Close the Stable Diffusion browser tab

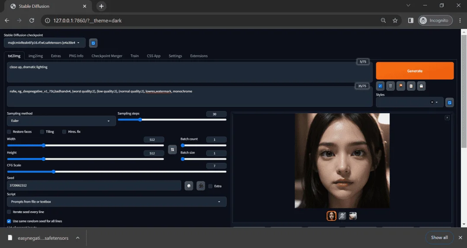coord(85,6)
